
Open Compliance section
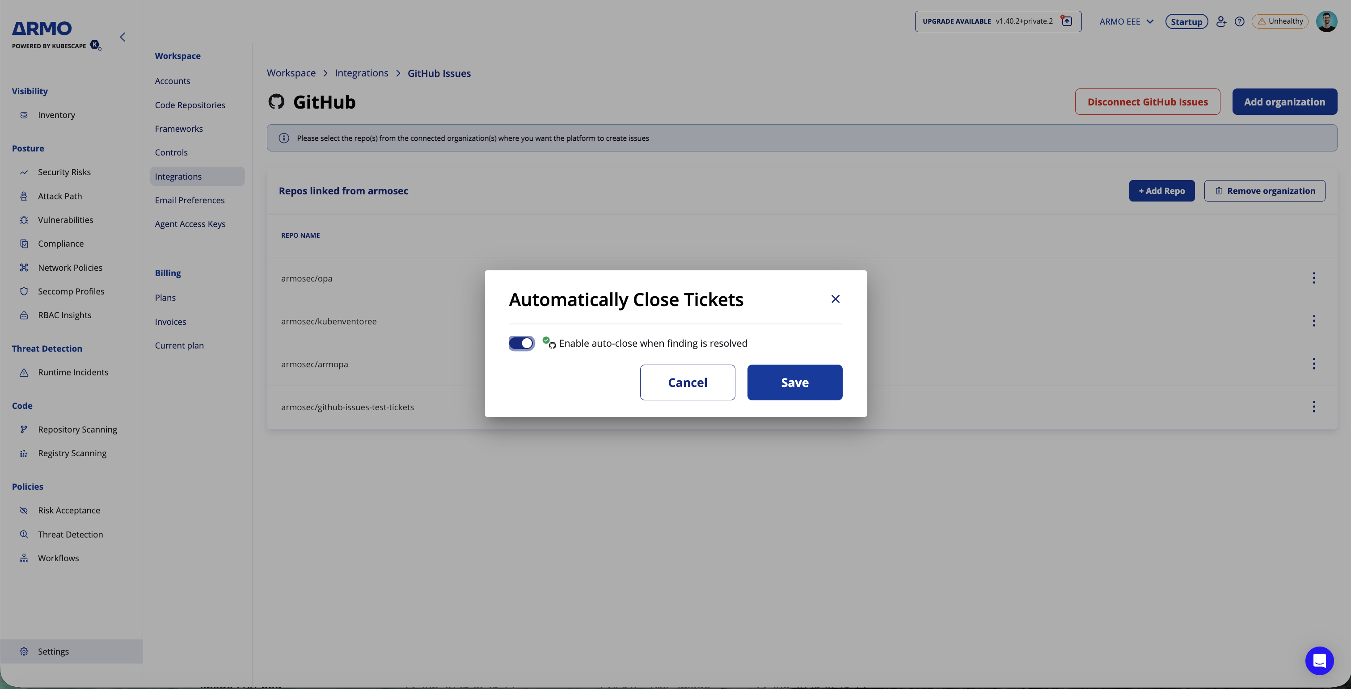click(x=61, y=244)
